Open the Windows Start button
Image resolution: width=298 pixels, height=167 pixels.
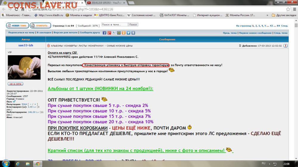pyautogui.click(x=5, y=164)
